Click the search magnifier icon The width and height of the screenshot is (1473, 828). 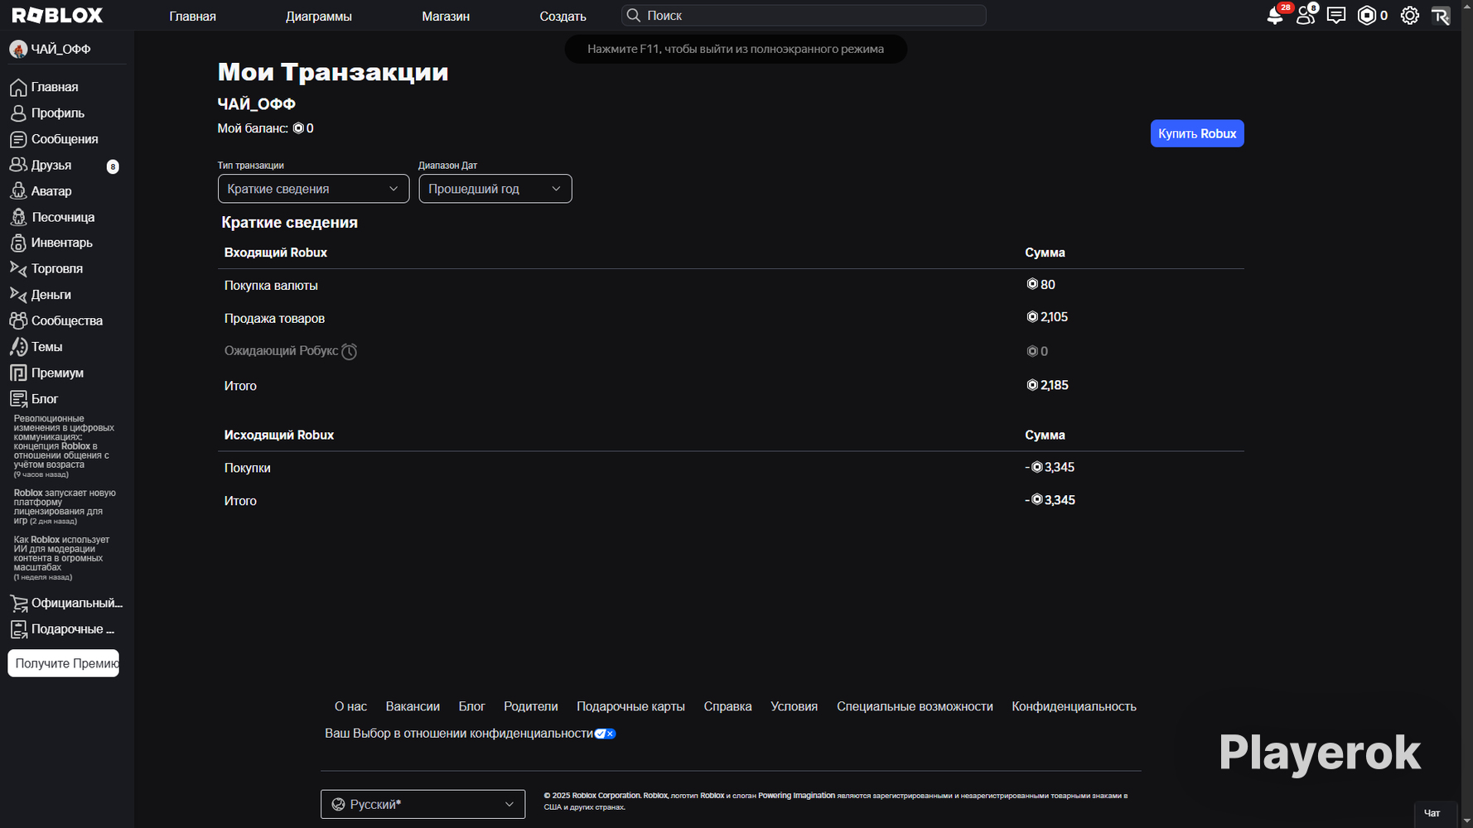point(634,16)
